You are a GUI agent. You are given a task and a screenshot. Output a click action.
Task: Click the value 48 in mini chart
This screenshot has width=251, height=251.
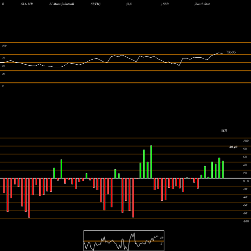pyautogui.click(x=162, y=238)
